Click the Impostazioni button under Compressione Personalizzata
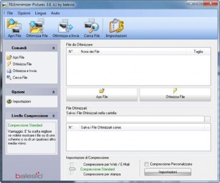The image size is (220, 183). pyautogui.click(x=168, y=172)
